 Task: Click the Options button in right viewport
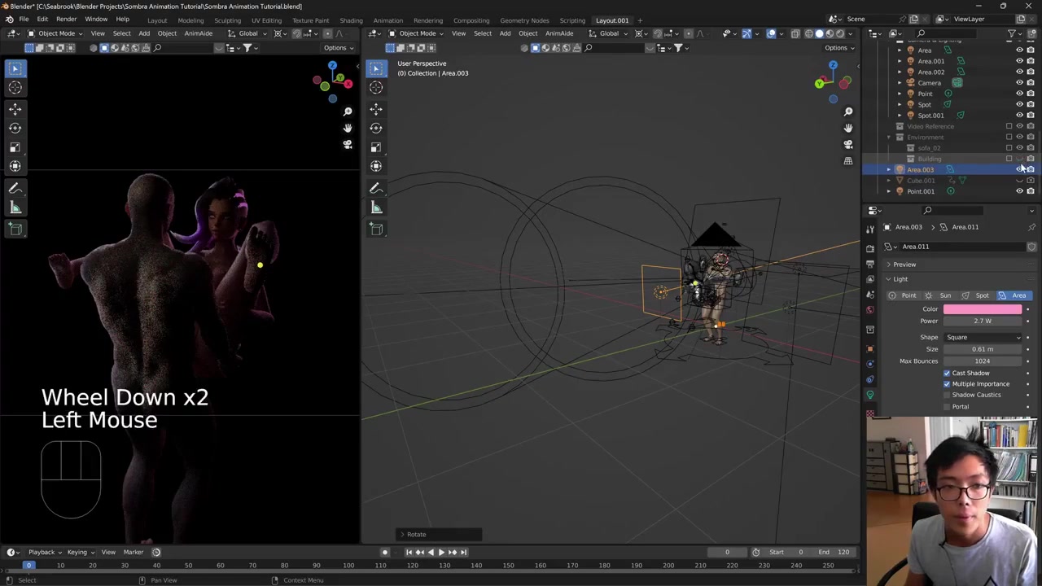838,48
